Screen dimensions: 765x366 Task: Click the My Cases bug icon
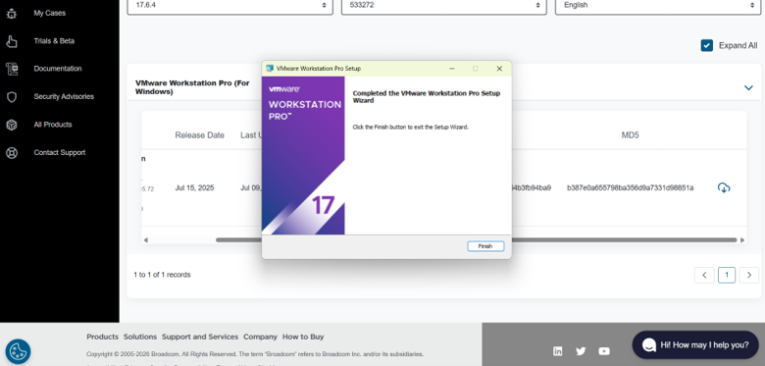(x=11, y=14)
